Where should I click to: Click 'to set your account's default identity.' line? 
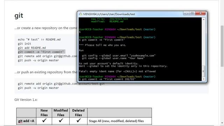108,63
